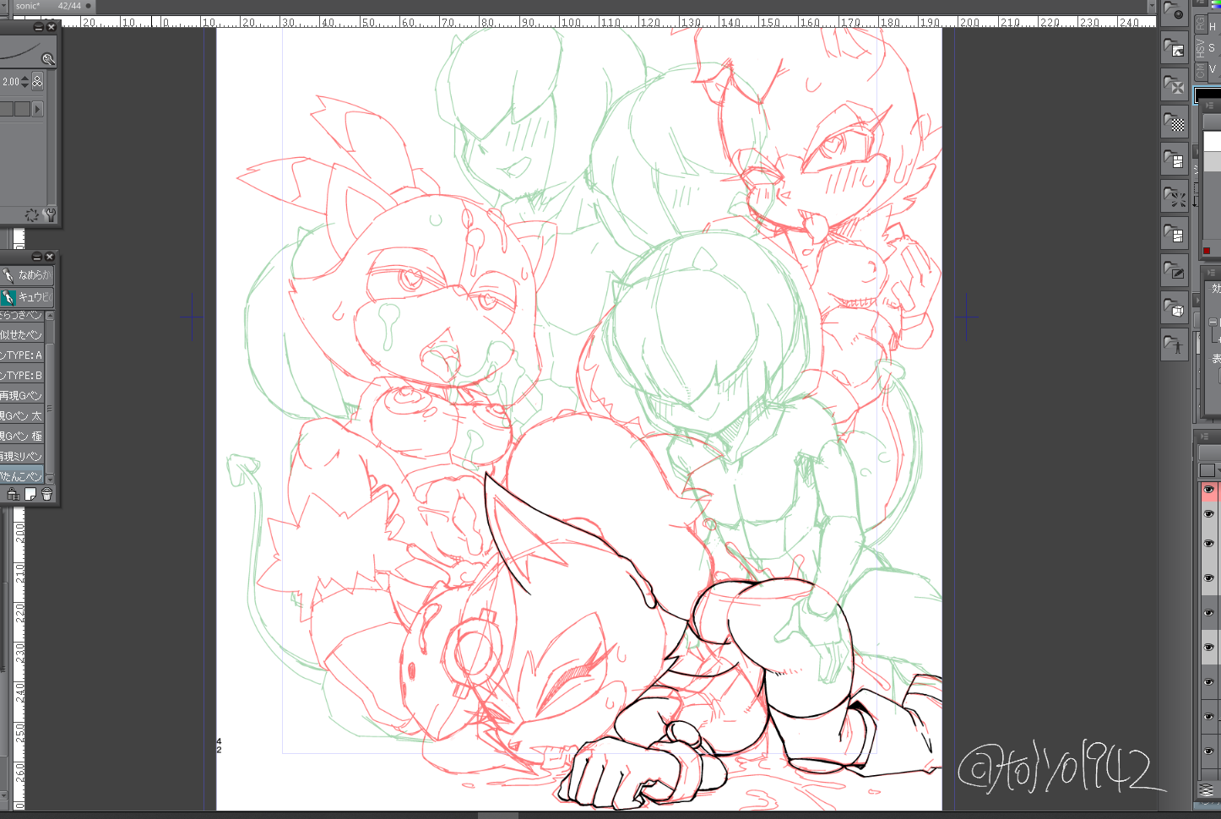Screen dimensions: 1221x819
Task: Open the material folder with the pencil badge
Action: click(1175, 270)
